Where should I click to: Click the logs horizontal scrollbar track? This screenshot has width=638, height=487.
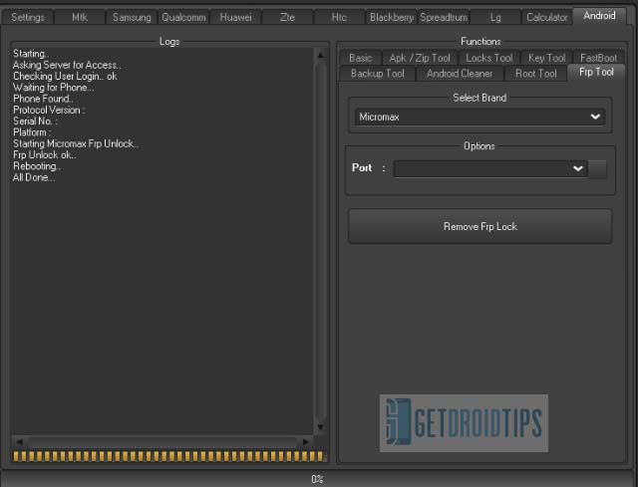[x=162, y=441]
